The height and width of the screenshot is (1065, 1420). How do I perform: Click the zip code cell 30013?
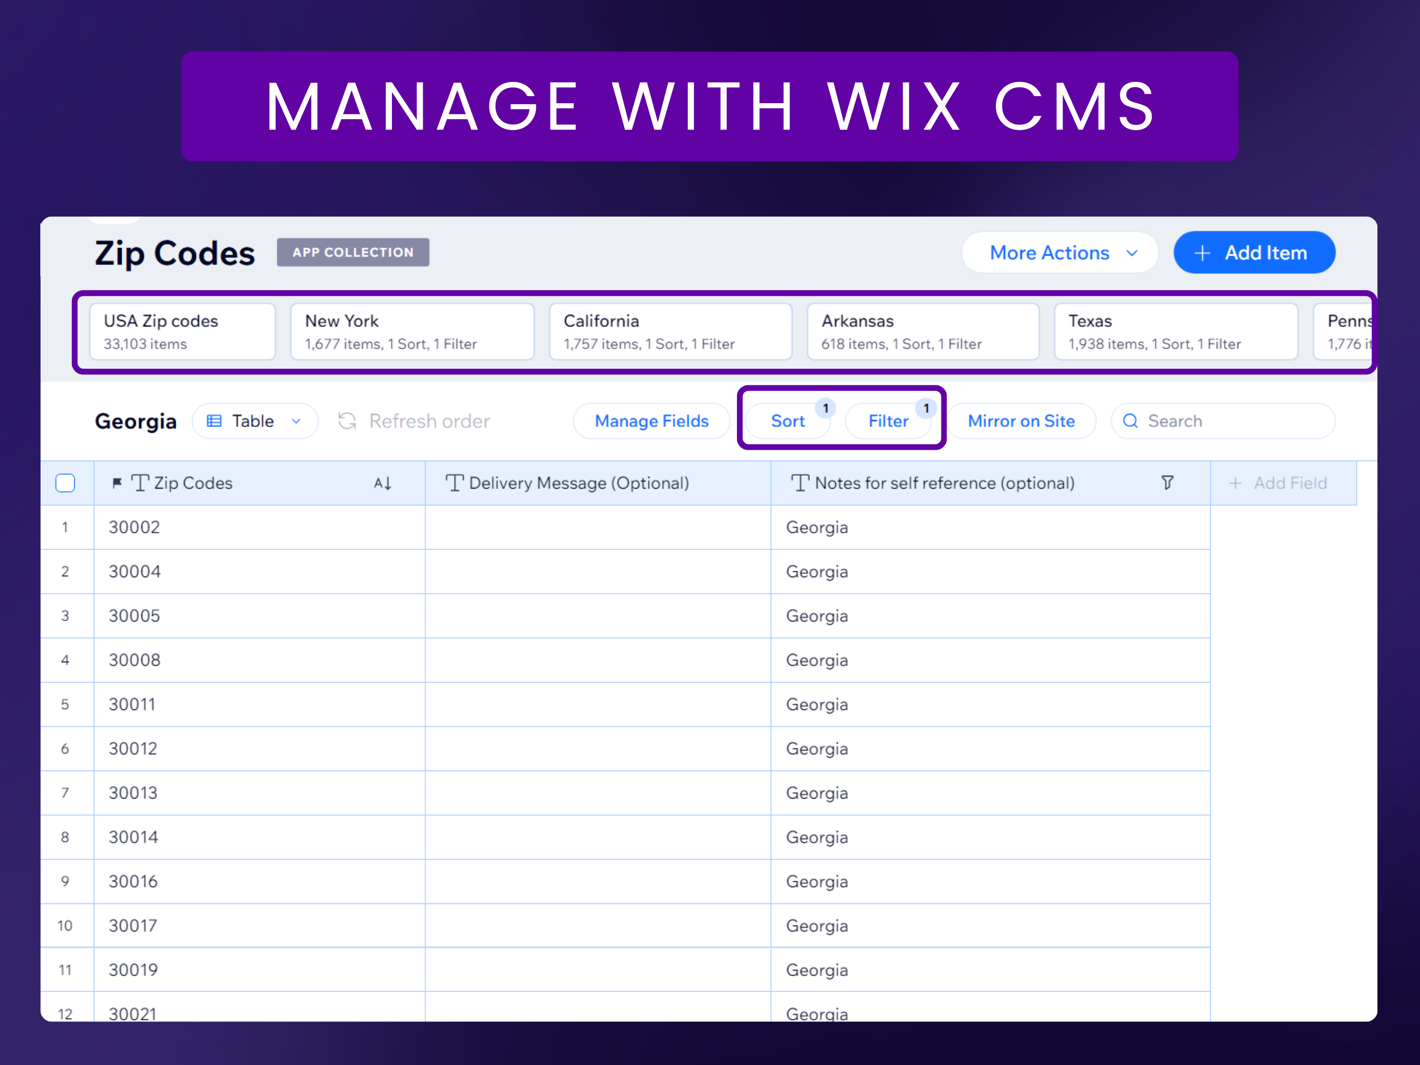[x=259, y=793]
